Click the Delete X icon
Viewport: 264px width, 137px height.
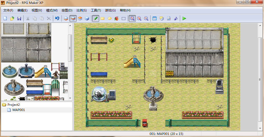pos(49,18)
